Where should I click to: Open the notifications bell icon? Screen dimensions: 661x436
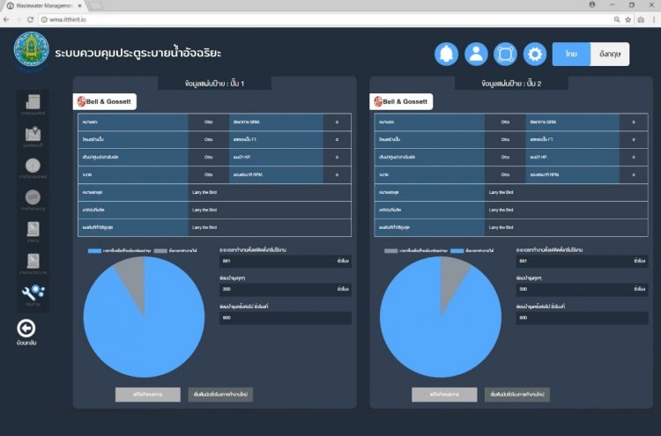[x=446, y=54]
